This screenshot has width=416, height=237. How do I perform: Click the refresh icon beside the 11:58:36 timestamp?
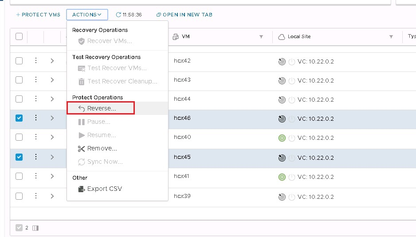(x=118, y=15)
